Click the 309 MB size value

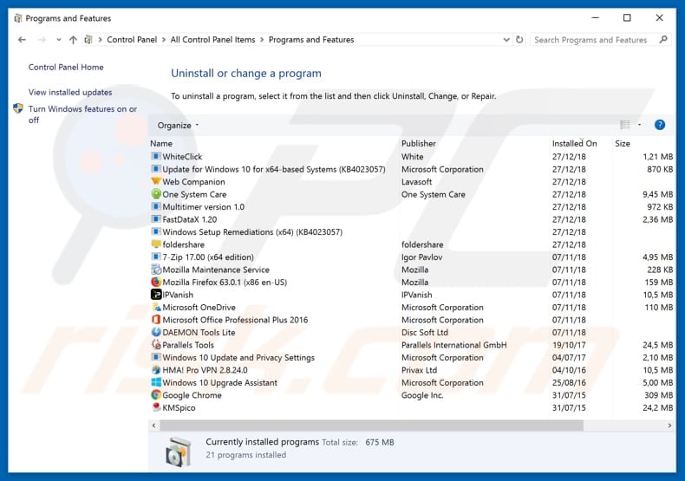point(658,395)
